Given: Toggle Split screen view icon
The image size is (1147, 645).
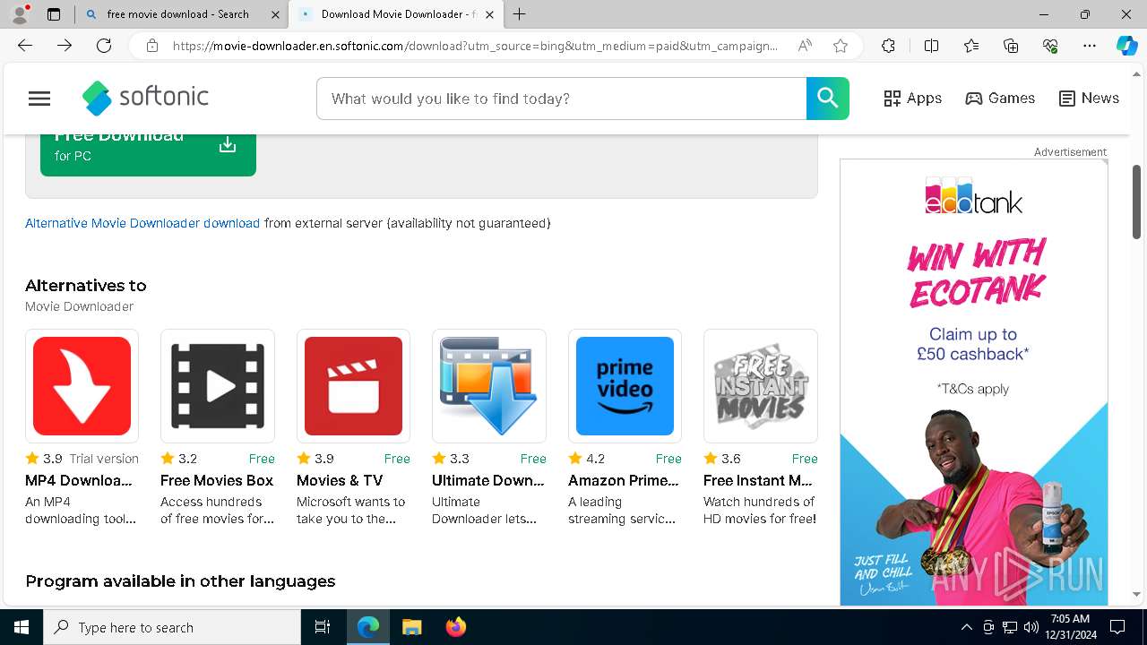Looking at the screenshot, I should pyautogui.click(x=931, y=46).
